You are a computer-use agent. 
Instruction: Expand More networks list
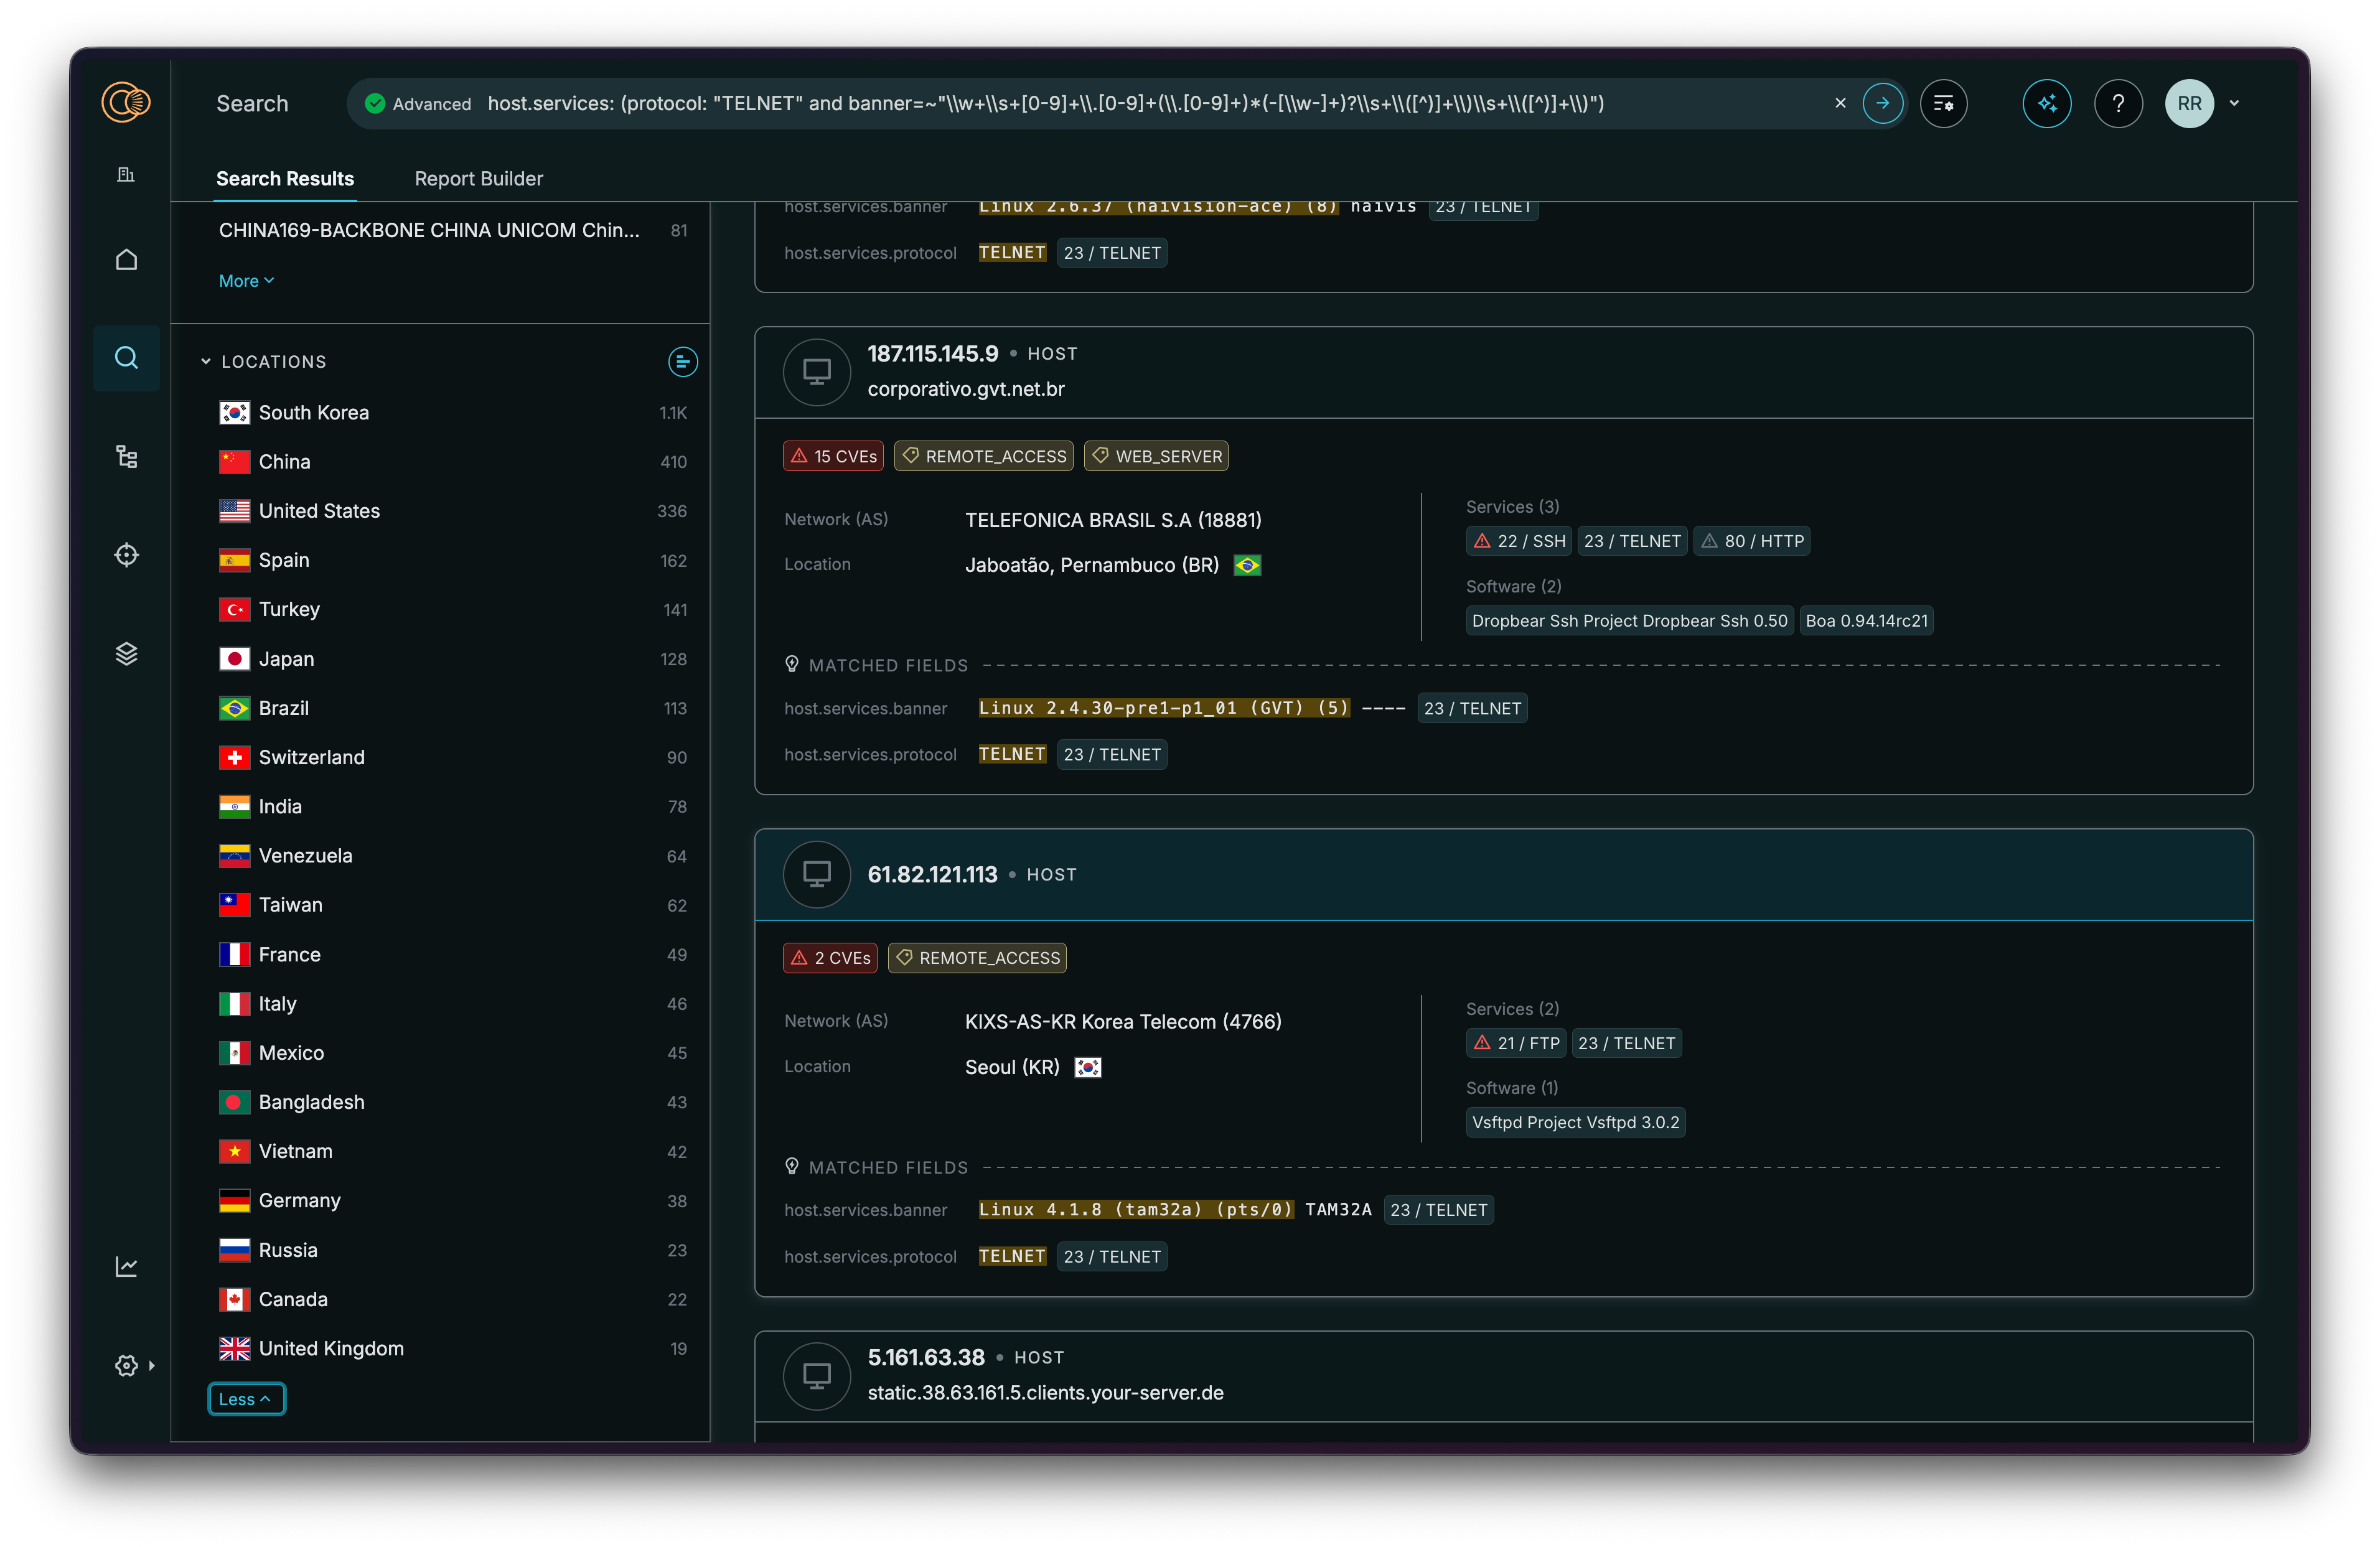246,281
